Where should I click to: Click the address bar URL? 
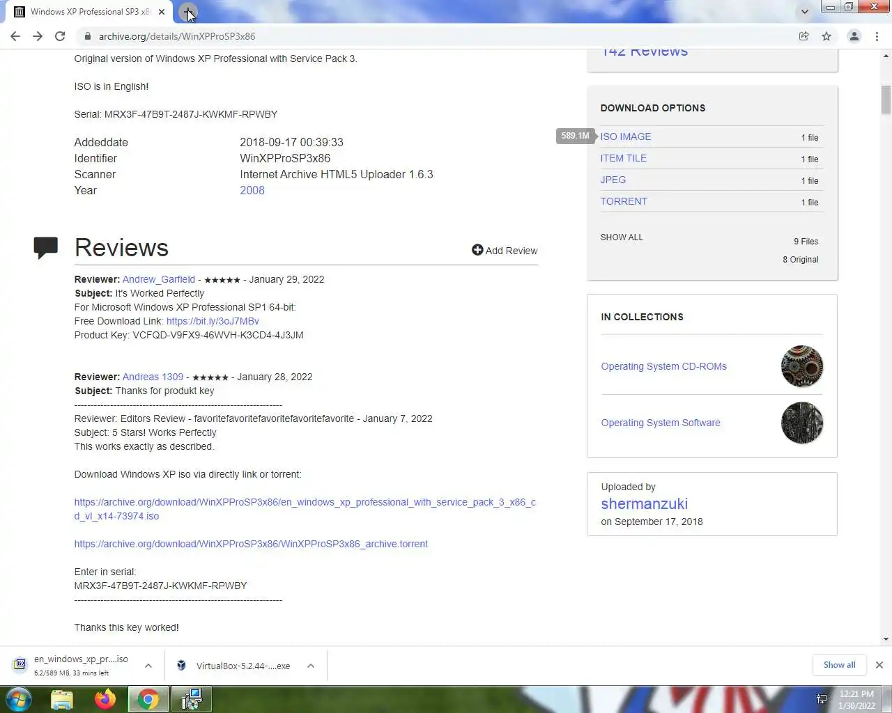pyautogui.click(x=177, y=36)
